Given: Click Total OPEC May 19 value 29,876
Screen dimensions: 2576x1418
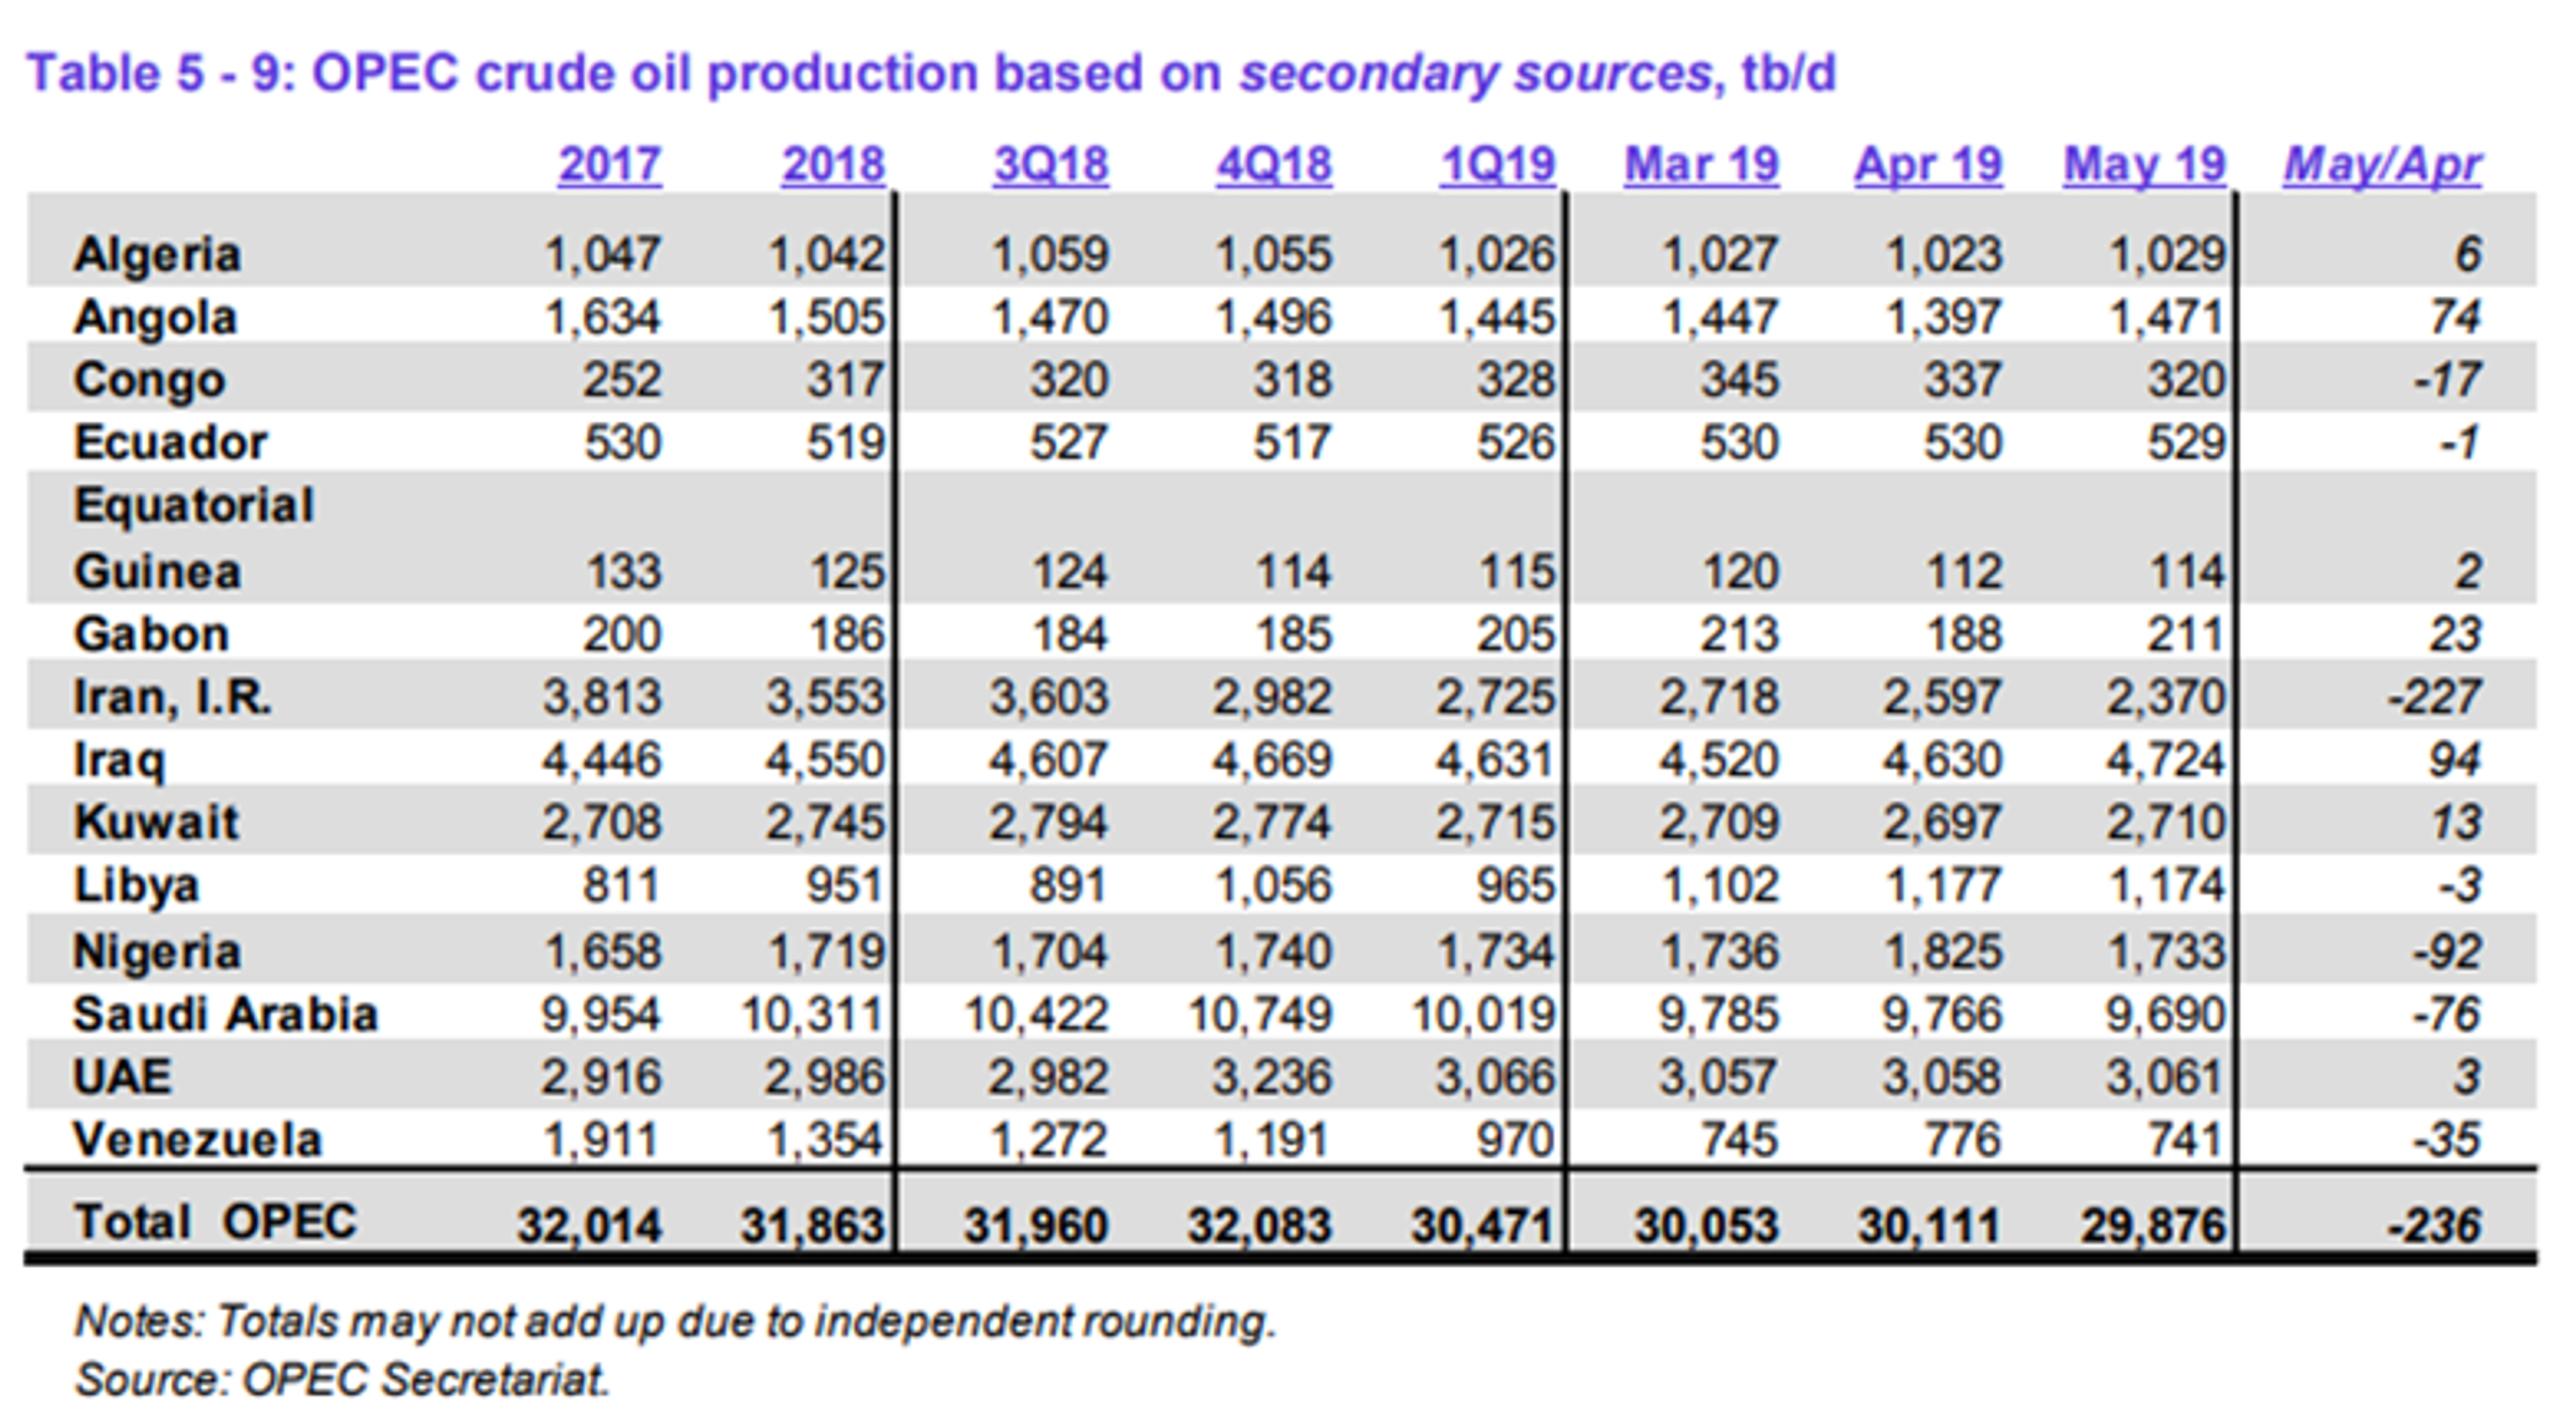Looking at the screenshot, I should click(2154, 1226).
